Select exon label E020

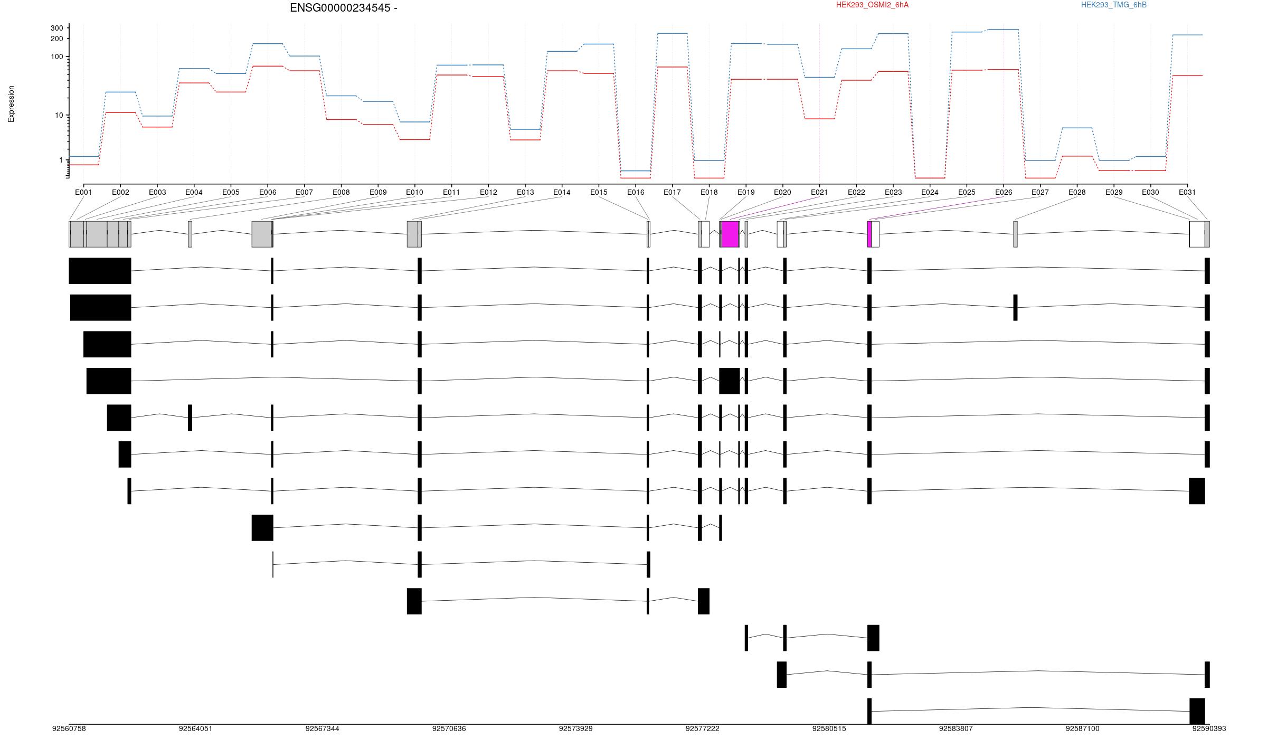coord(782,192)
